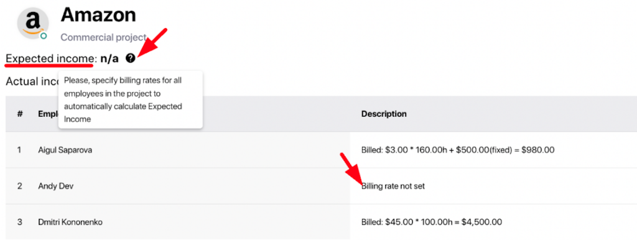Click Andy Dev's Billing rate not set text
Viewport: 637px width, 243px height.
[x=393, y=186]
